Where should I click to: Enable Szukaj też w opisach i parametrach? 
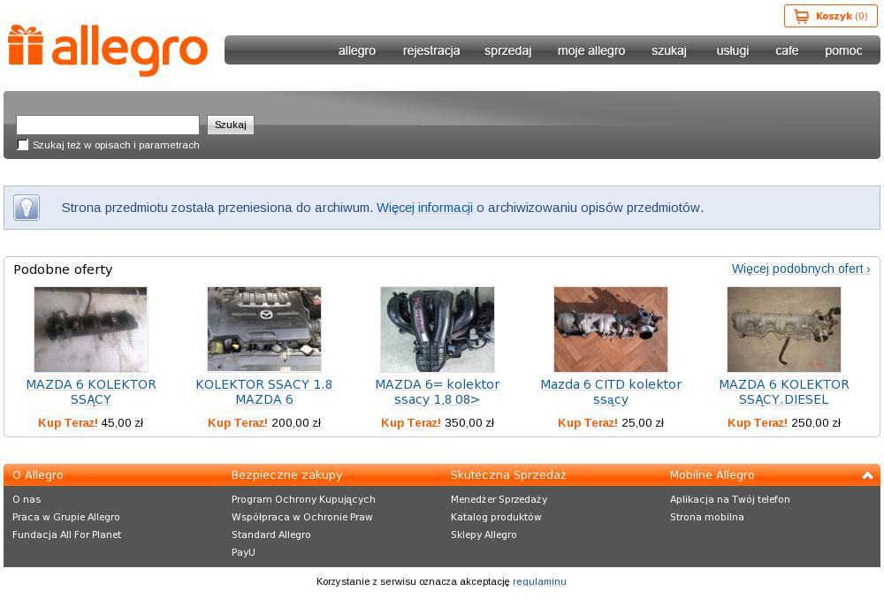click(23, 145)
